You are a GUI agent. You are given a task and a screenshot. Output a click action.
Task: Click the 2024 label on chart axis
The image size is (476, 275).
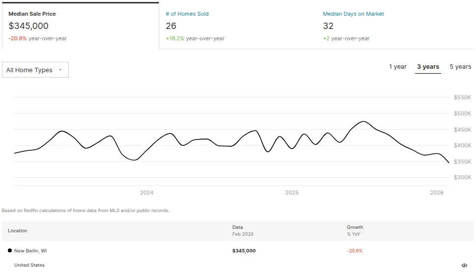point(146,192)
